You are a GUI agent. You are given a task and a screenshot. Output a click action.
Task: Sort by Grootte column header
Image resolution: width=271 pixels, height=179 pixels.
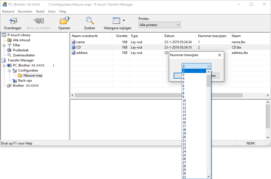(121, 36)
